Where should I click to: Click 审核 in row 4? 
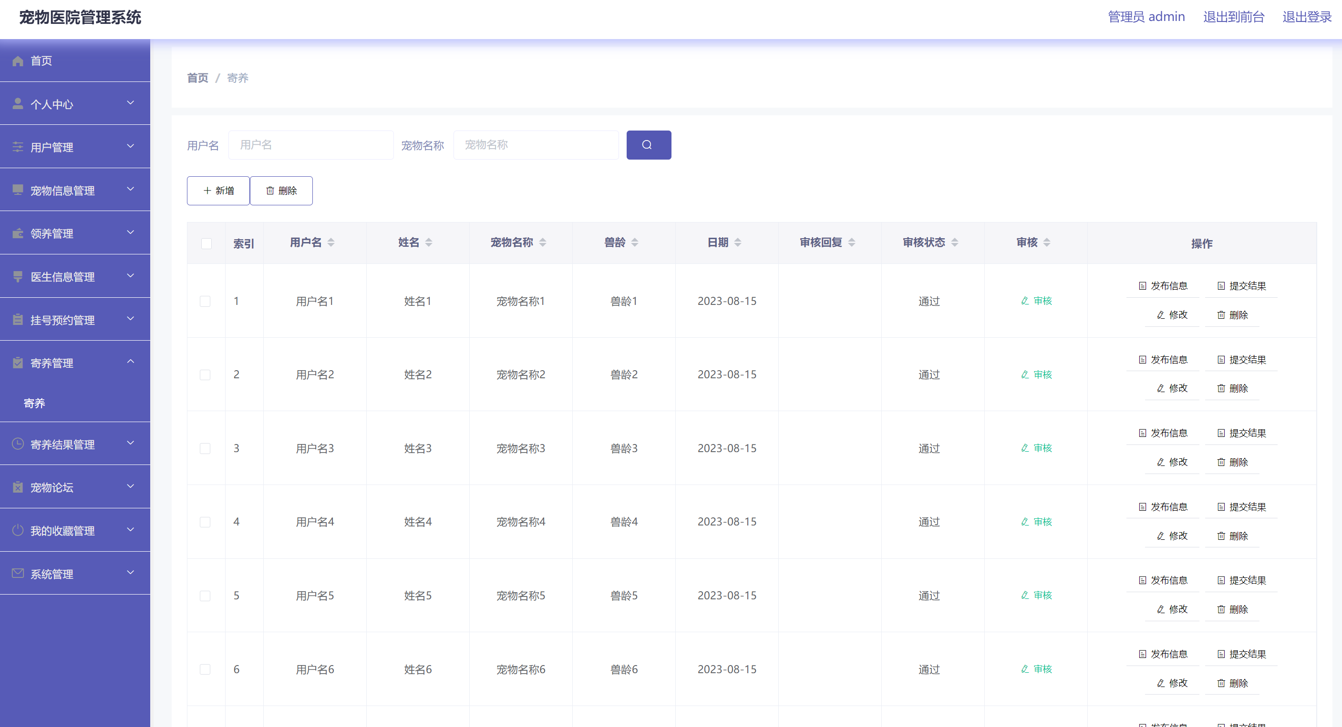pos(1036,522)
